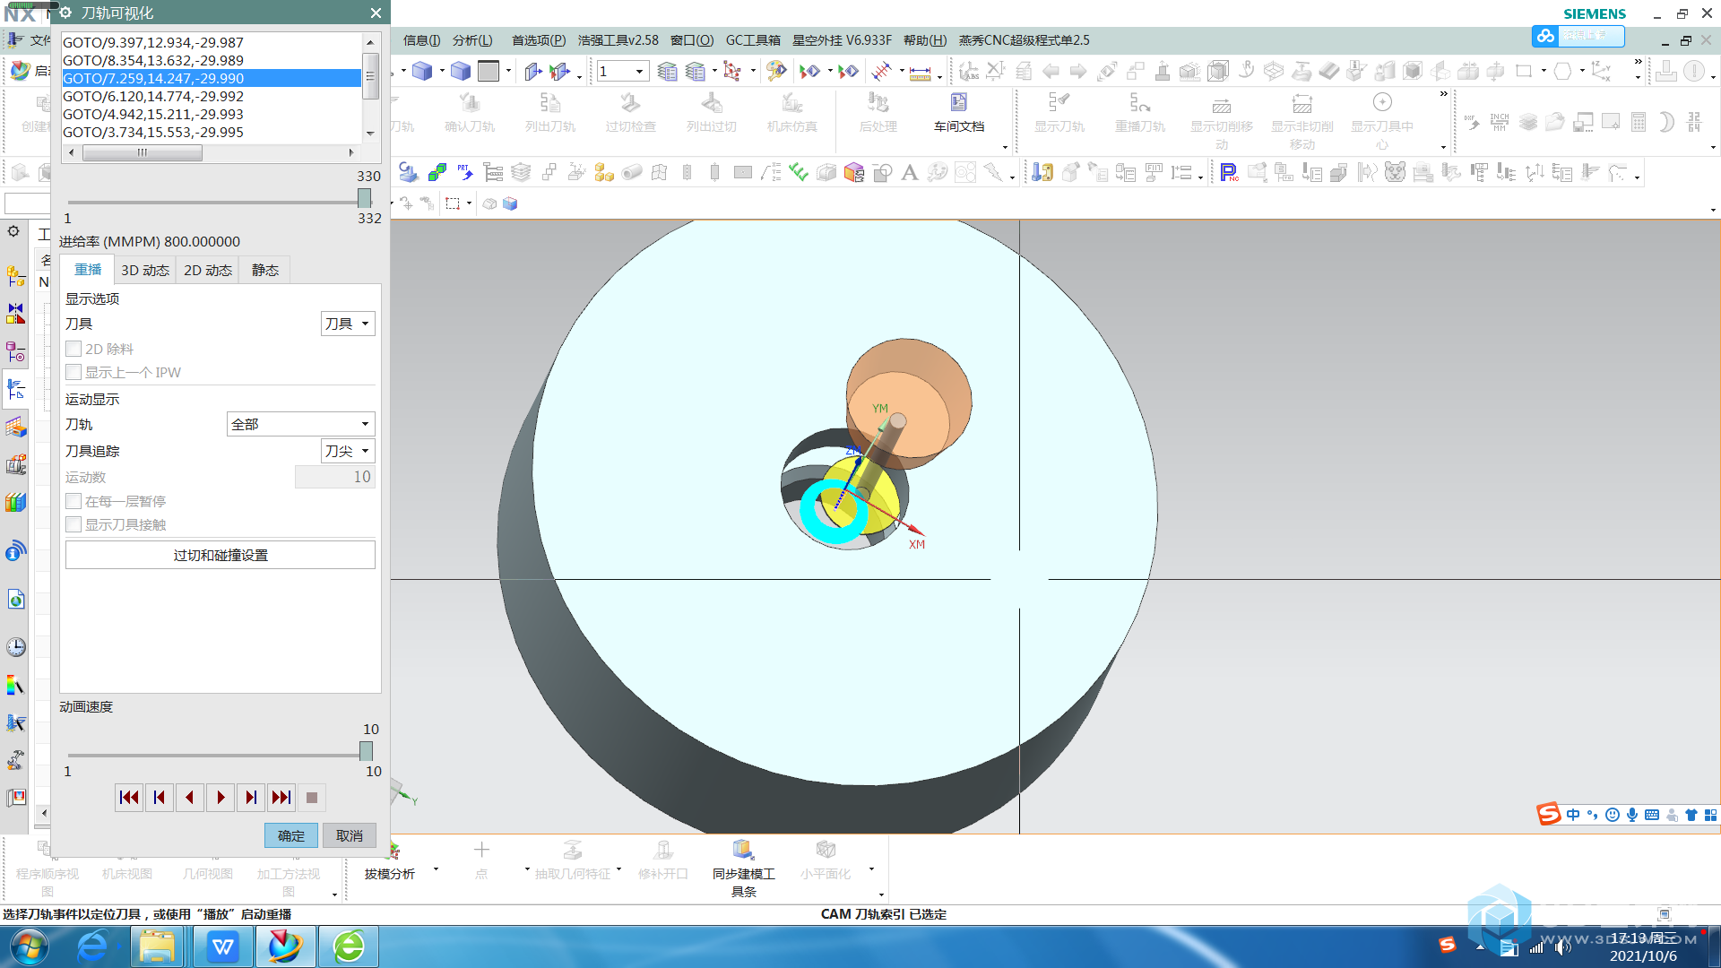Click the rewind to start button
This screenshot has height=968, width=1721.
[x=129, y=798]
